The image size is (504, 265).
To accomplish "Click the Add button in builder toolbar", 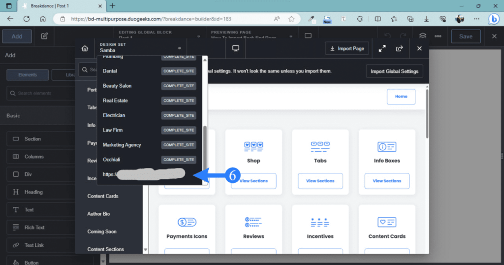I will (17, 36).
